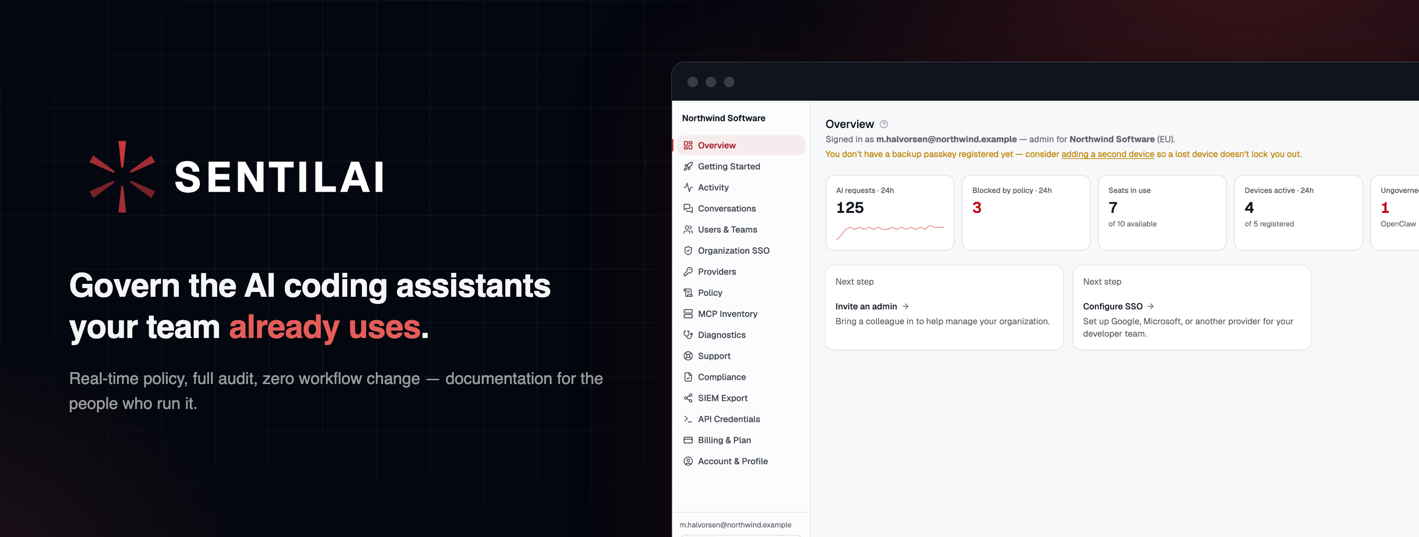Open Account & Profile

point(741,461)
